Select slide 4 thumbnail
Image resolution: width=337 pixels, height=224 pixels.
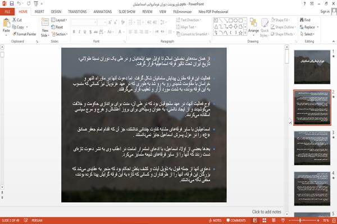pos(312,189)
